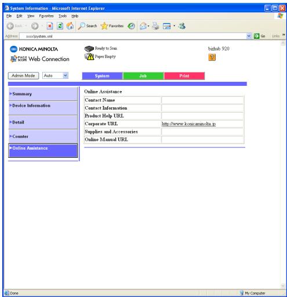Click the My Computer zone status icon
The height and width of the screenshot is (297, 287).
click(241, 293)
